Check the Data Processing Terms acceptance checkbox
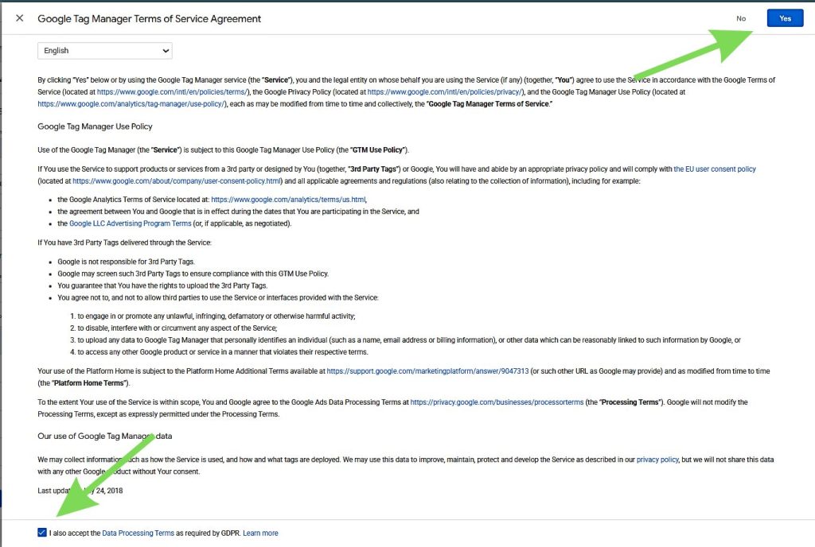 pyautogui.click(x=42, y=533)
